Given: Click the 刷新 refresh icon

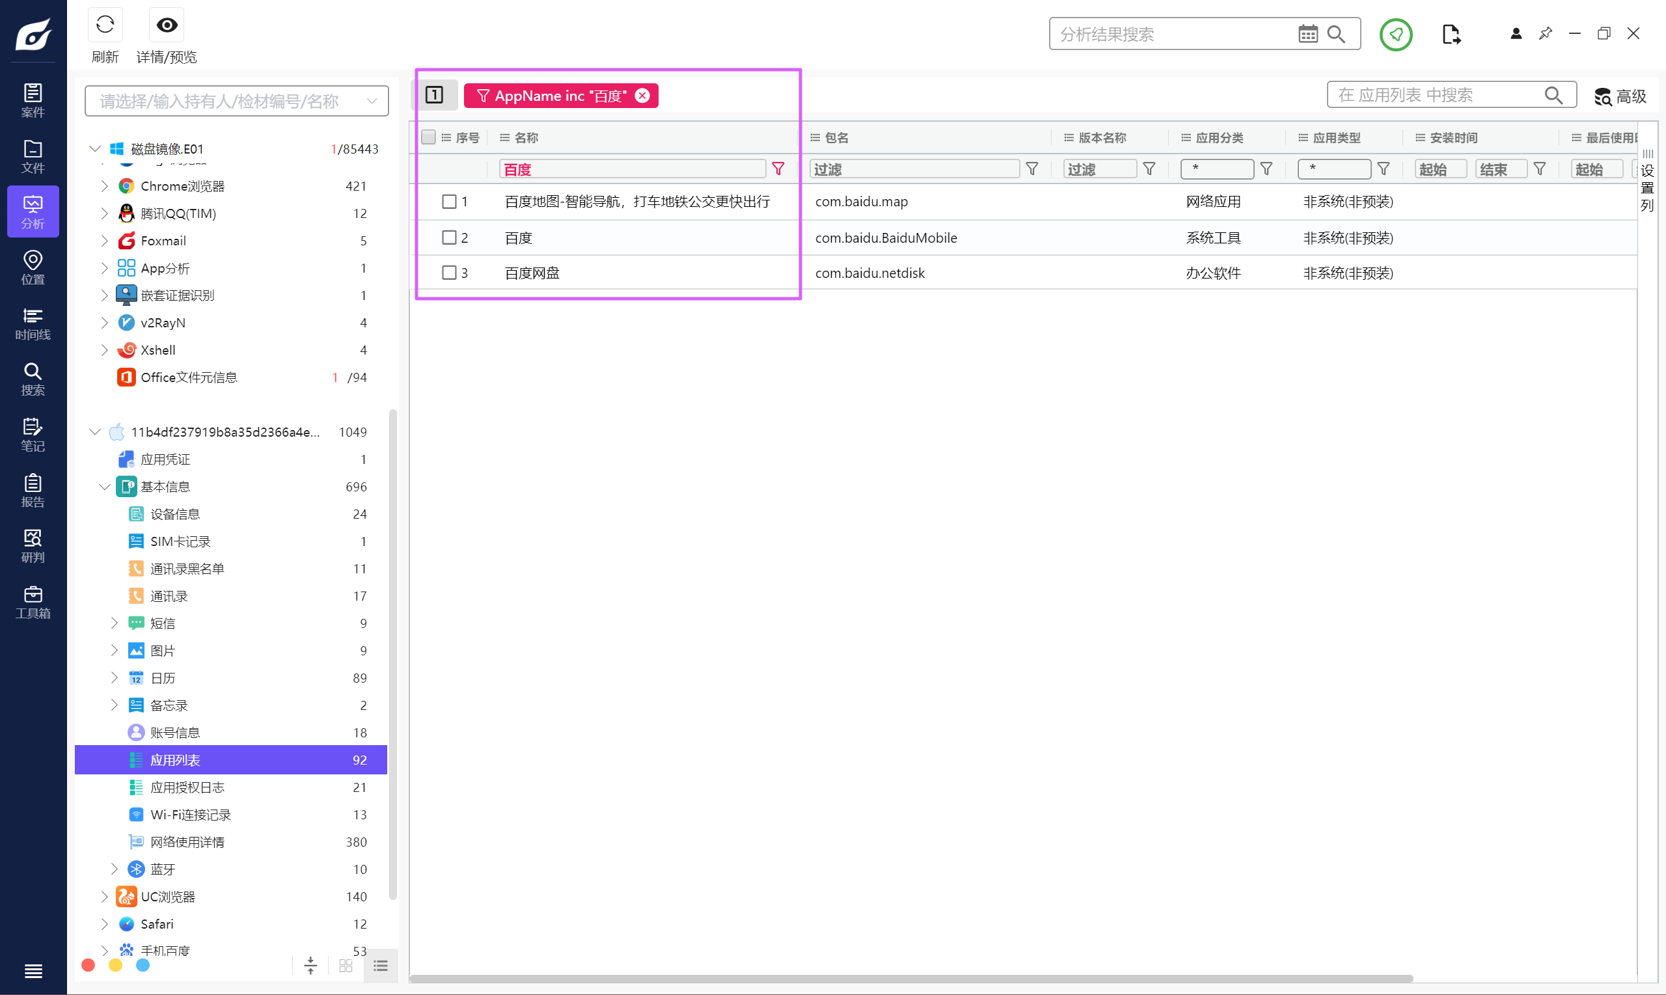Looking at the screenshot, I should click(105, 25).
